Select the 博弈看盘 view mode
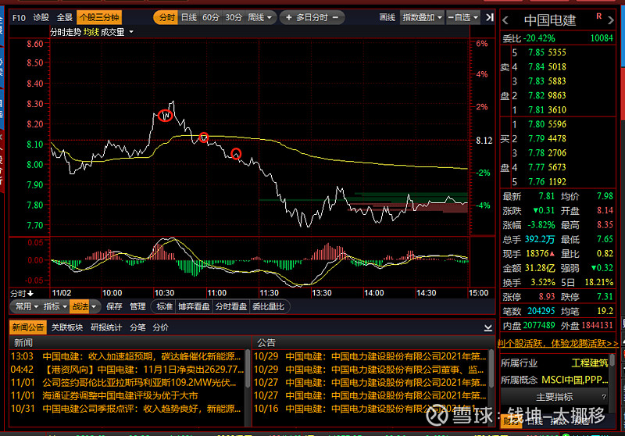The width and height of the screenshot is (625, 436). click(x=194, y=306)
